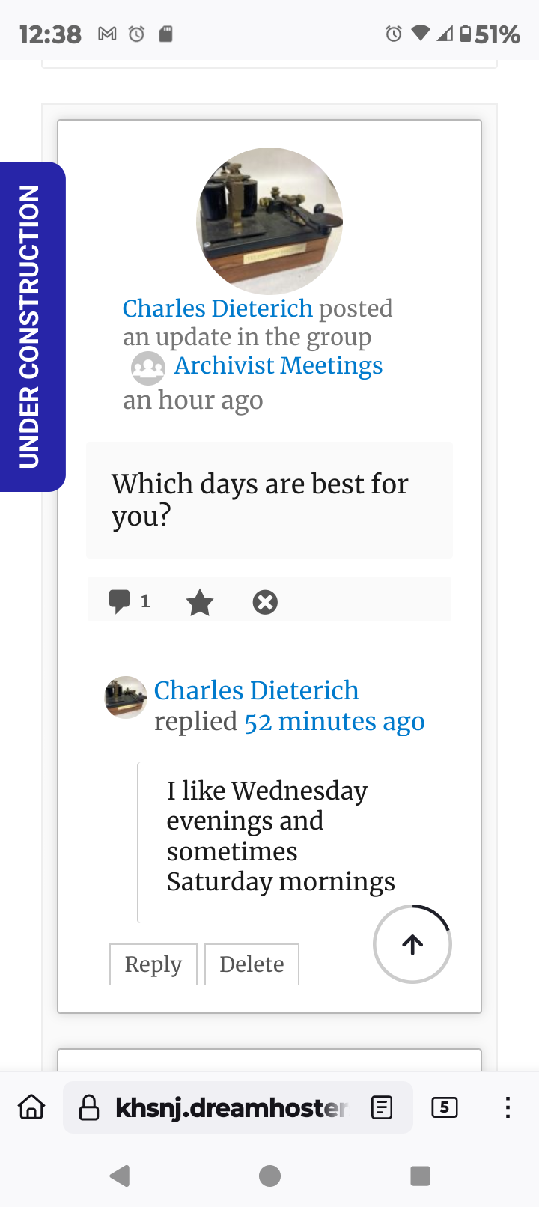Tap the comment bubble icon
This screenshot has width=539, height=1207.
click(x=120, y=601)
